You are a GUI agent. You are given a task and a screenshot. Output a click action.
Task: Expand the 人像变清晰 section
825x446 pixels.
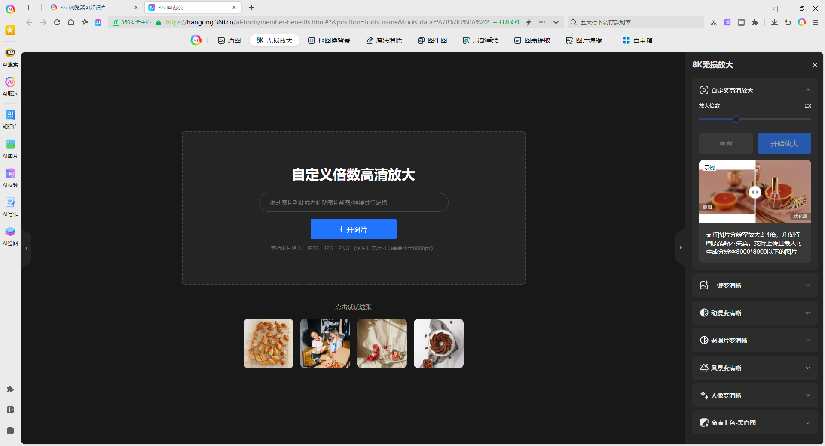pos(755,395)
